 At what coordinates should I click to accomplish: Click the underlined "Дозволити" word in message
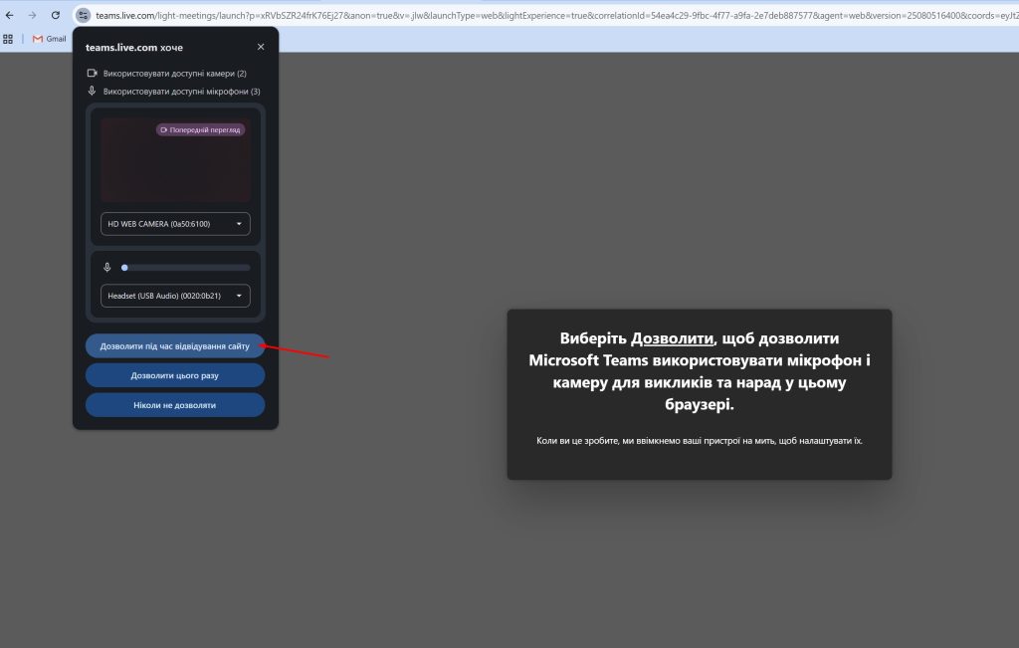[673, 338]
